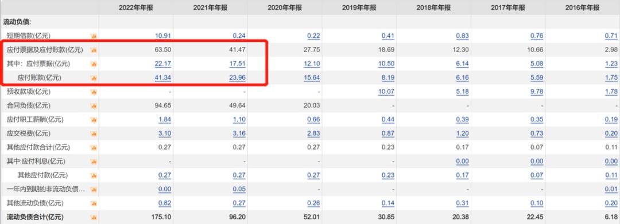Open the 2022 应付职工薪酬 value 1.84
Viewport: 620px width, 224px height.
point(165,120)
